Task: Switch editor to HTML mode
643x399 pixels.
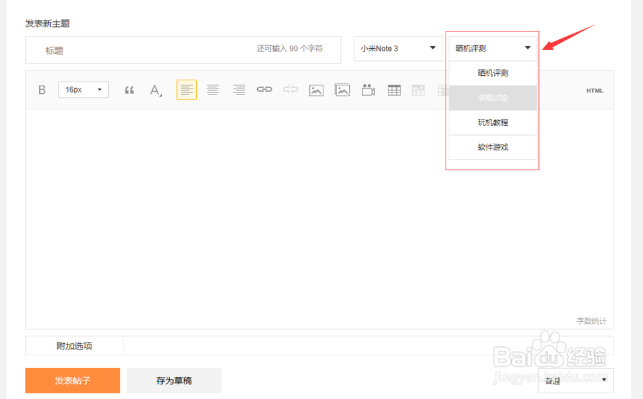Action: (x=595, y=91)
